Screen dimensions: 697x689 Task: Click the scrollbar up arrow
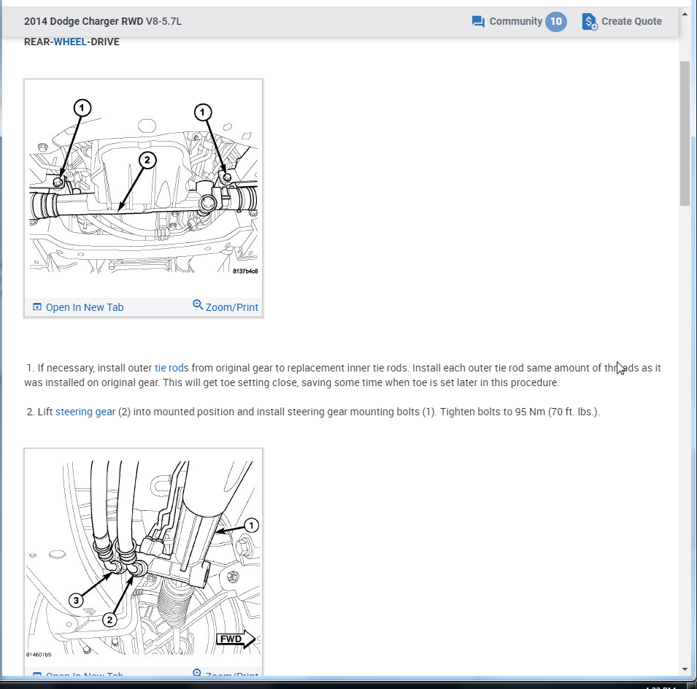pos(685,14)
